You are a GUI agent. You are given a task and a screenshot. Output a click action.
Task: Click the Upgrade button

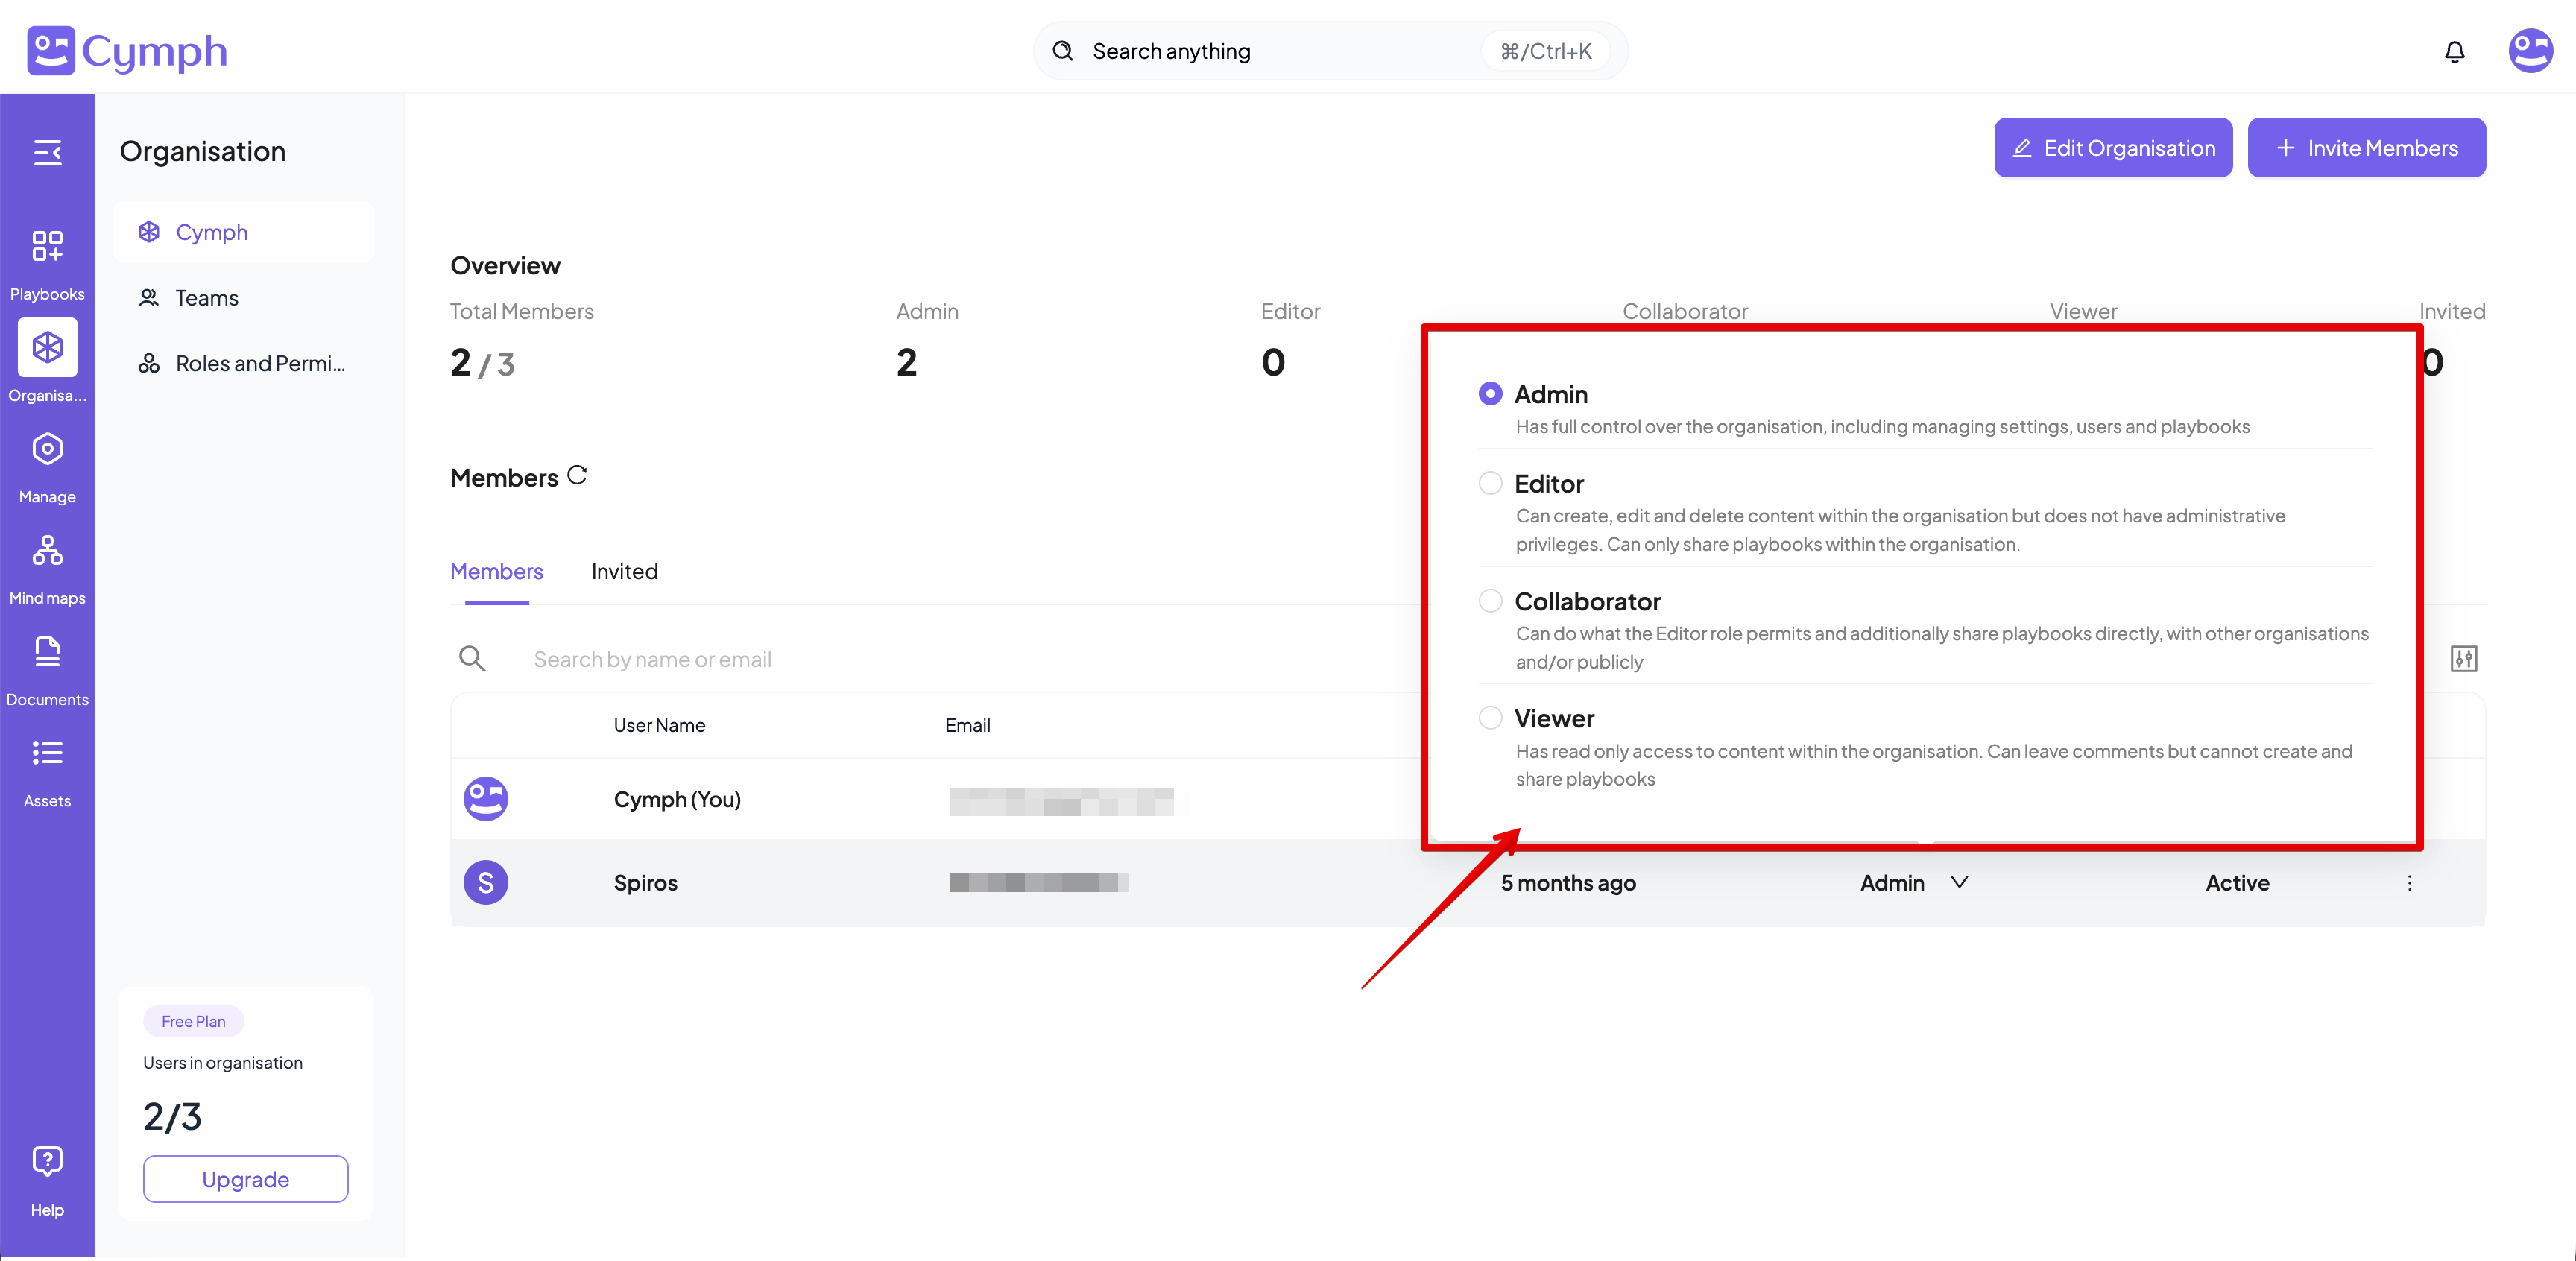[245, 1179]
